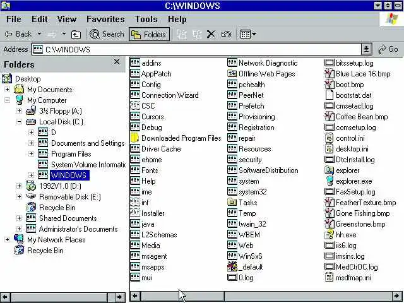Click file list scroll right arrow
This screenshot has height=303, width=404.
click(x=397, y=296)
